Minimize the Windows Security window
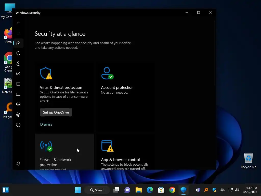The height and width of the screenshot is (196, 261). (187, 13)
